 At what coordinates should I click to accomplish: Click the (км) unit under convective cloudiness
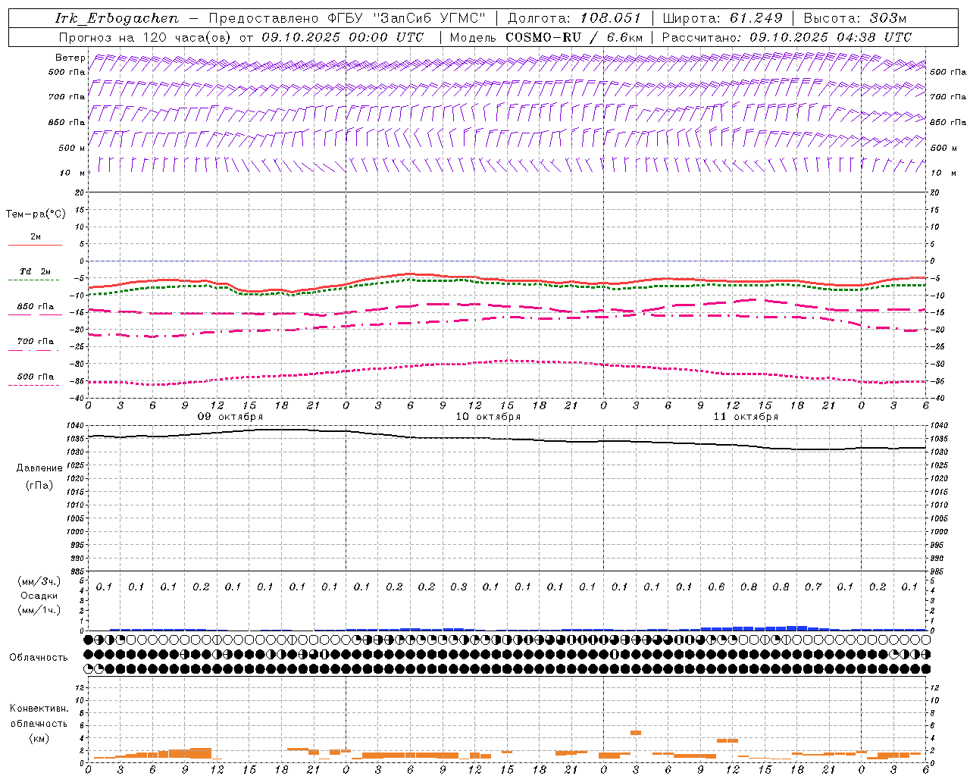click(39, 738)
